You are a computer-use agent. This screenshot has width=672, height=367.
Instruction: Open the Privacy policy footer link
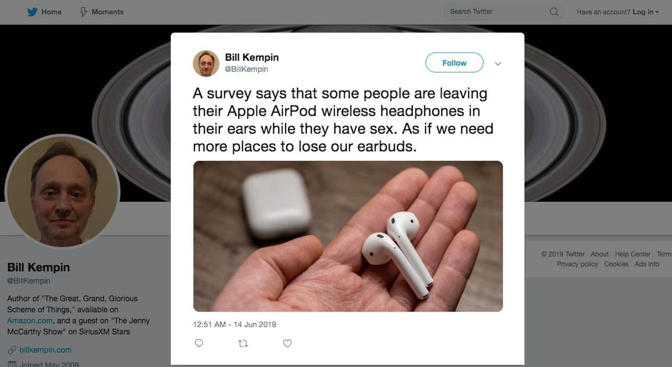pyautogui.click(x=577, y=264)
